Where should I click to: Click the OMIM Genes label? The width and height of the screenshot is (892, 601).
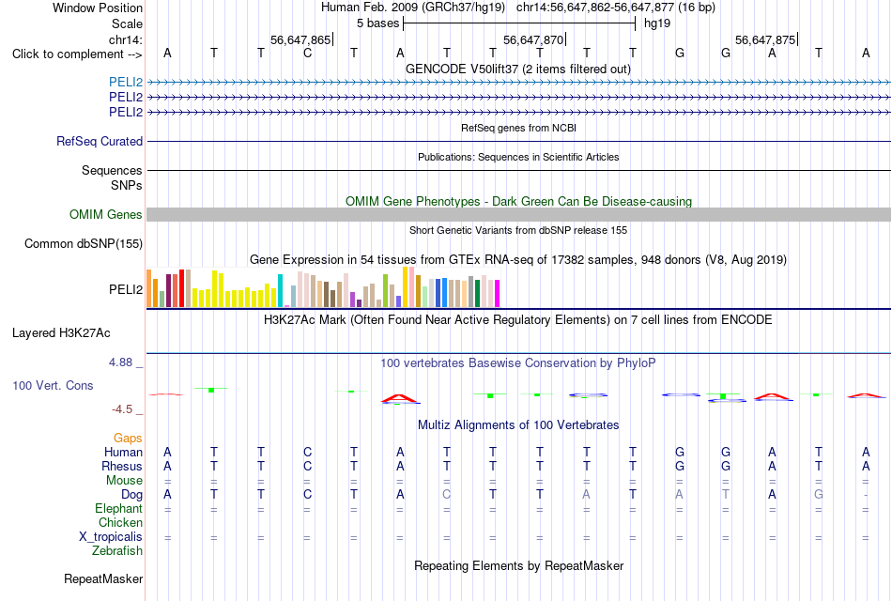105,214
